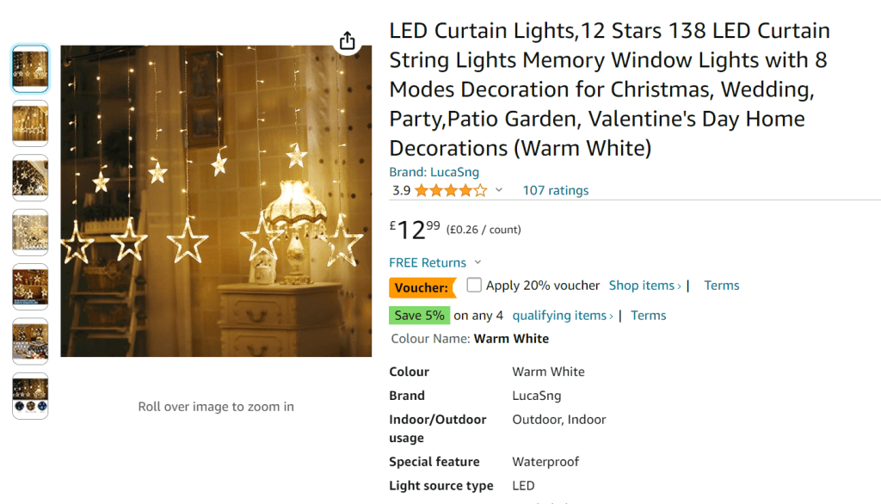881x504 pixels.
Task: Click the share icon above product image
Action: coord(347,41)
